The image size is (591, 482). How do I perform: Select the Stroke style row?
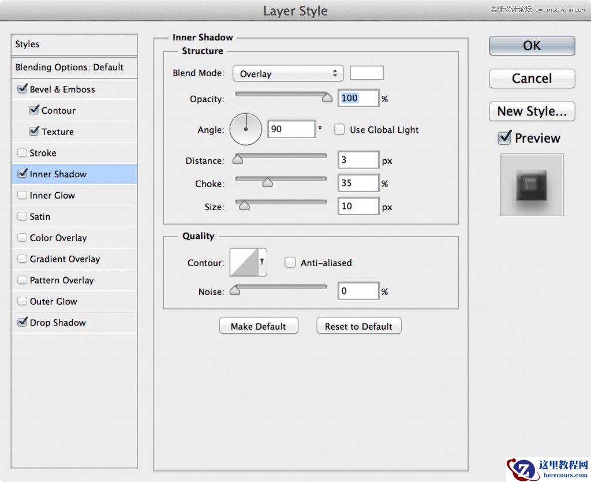[74, 152]
